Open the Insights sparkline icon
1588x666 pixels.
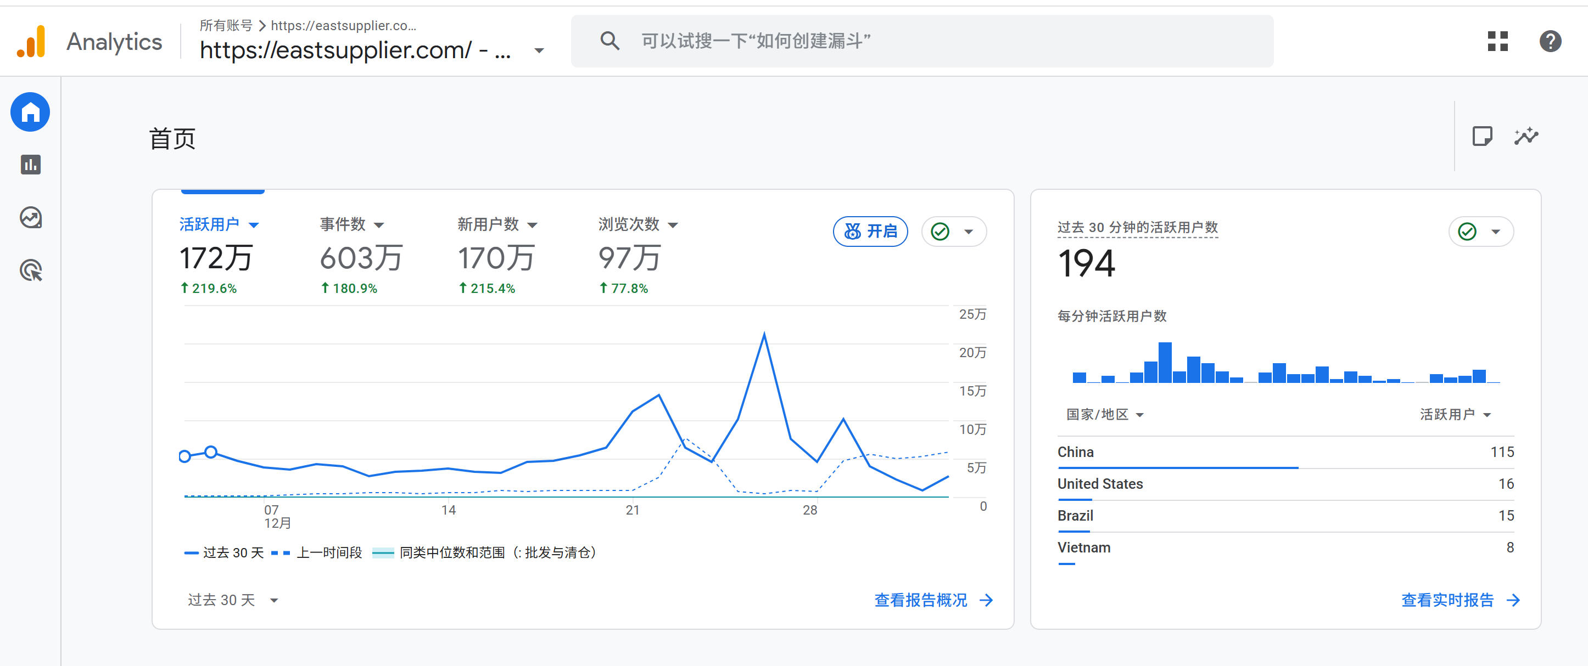point(1526,136)
